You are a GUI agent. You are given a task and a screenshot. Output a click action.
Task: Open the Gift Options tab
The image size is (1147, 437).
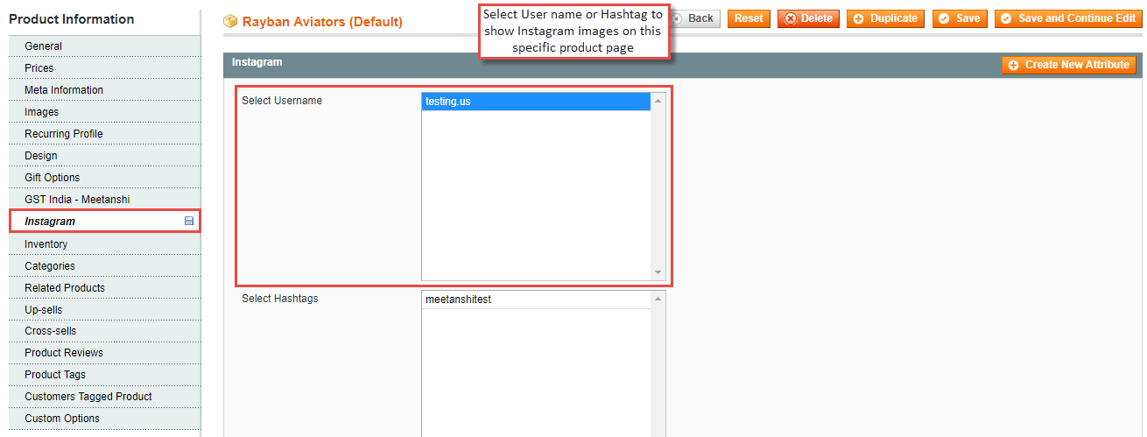pyautogui.click(x=104, y=178)
